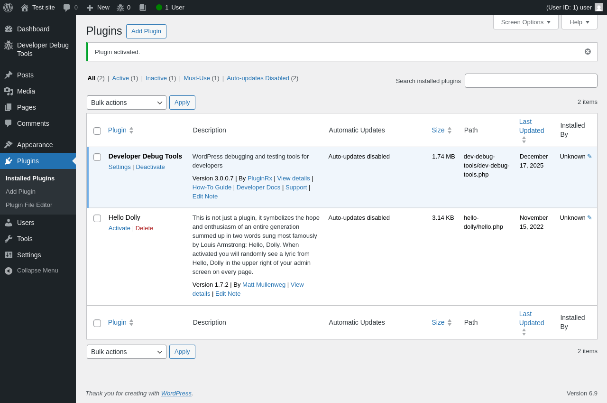Click the Add Plugin button
Image resolution: width=607 pixels, height=403 pixels.
coord(146,31)
